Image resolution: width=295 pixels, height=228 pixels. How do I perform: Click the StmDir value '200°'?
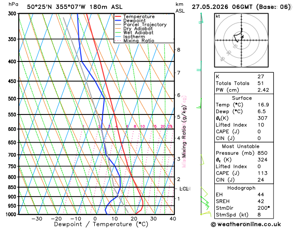(x=264, y=208)
